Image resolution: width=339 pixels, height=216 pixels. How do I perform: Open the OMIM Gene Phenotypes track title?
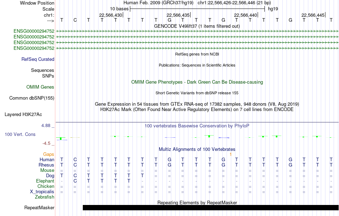point(197,82)
